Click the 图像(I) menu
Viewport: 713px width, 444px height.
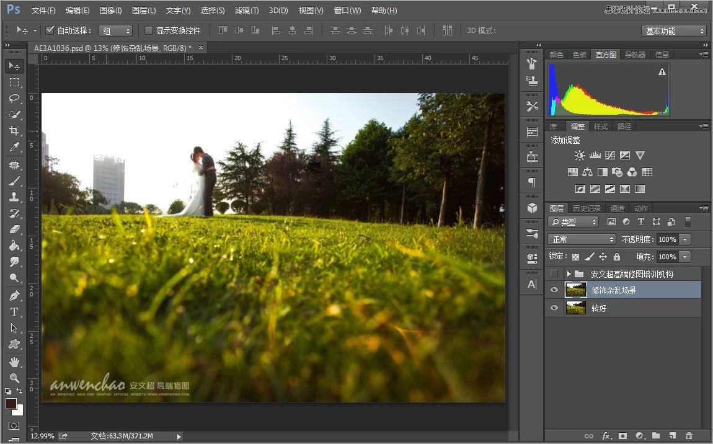pos(111,11)
